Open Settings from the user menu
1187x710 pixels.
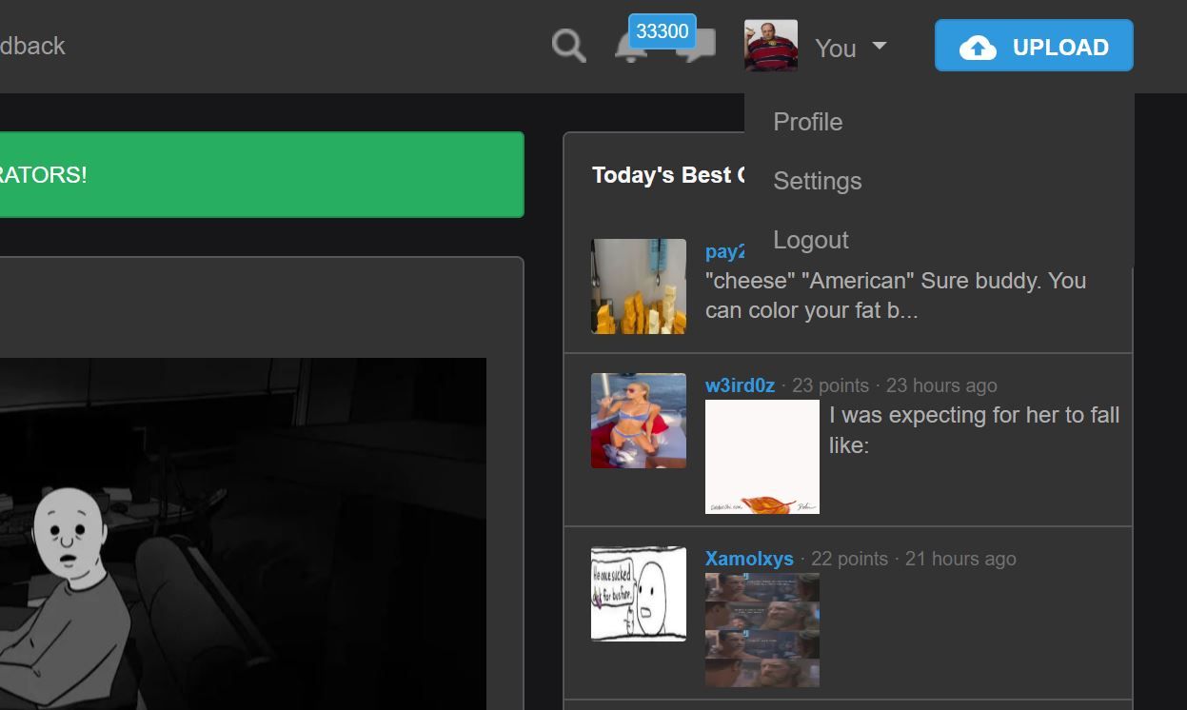[817, 181]
